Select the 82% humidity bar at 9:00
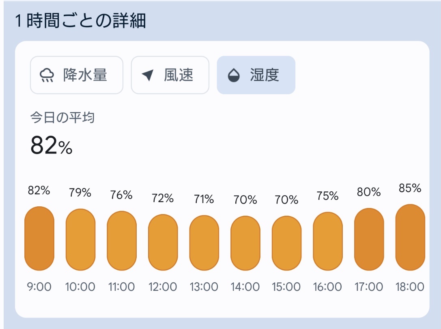This screenshot has height=329, width=441. click(39, 238)
